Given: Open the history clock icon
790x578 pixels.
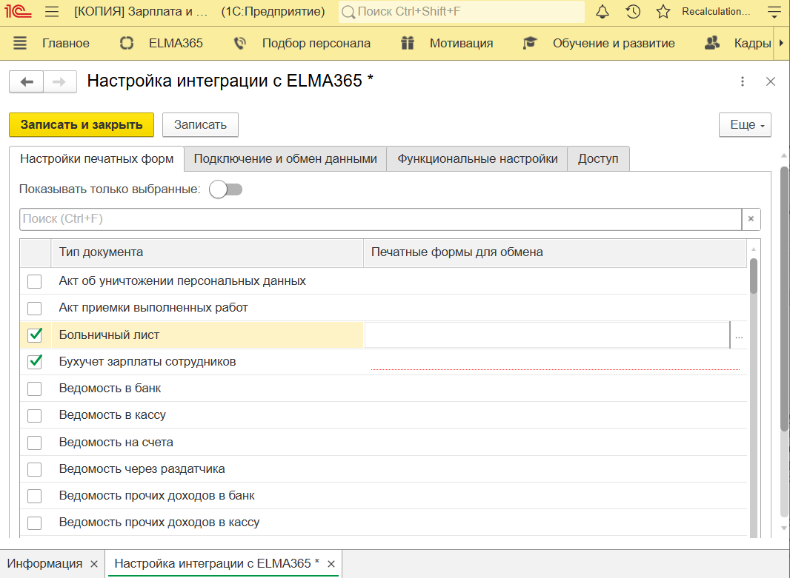Looking at the screenshot, I should click(x=633, y=12).
